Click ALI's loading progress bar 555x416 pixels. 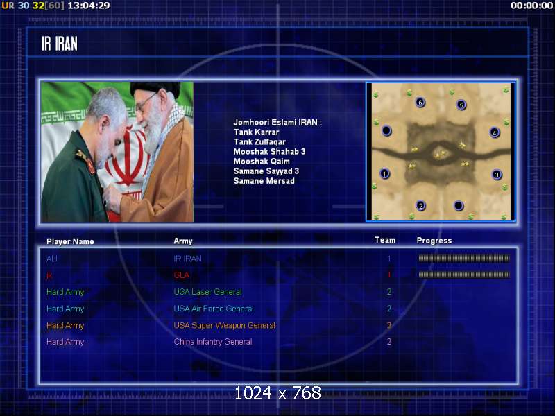point(464,258)
